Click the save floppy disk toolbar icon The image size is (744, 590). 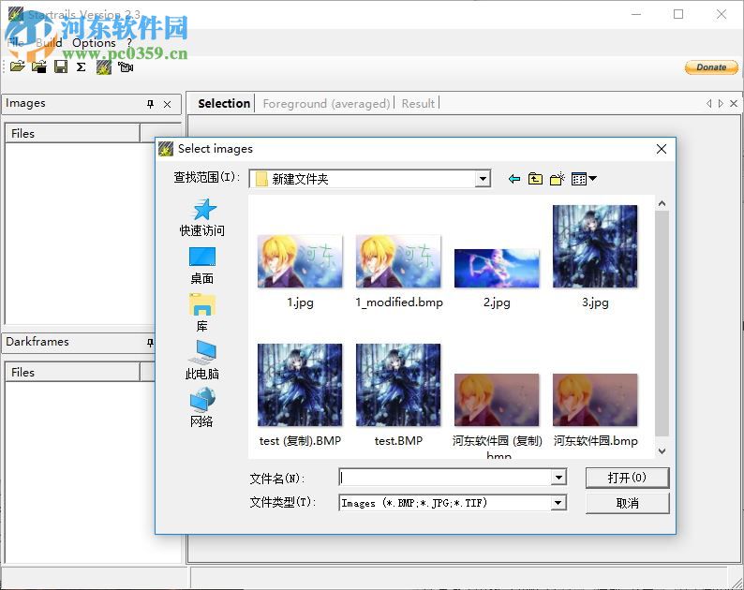coord(61,66)
